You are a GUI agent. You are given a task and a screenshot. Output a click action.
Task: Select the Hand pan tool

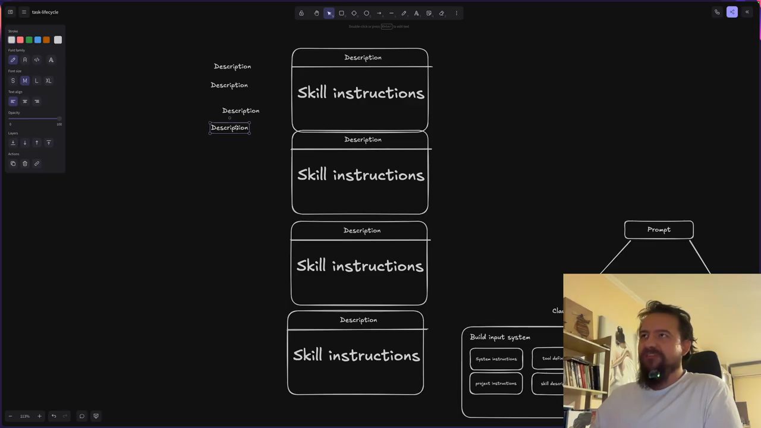click(x=316, y=13)
